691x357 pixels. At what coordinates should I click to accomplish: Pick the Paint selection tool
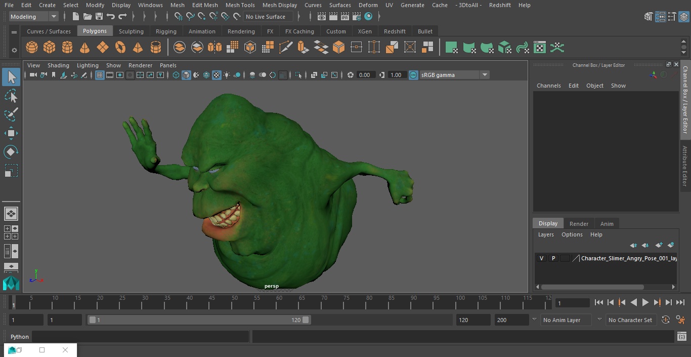(11, 114)
